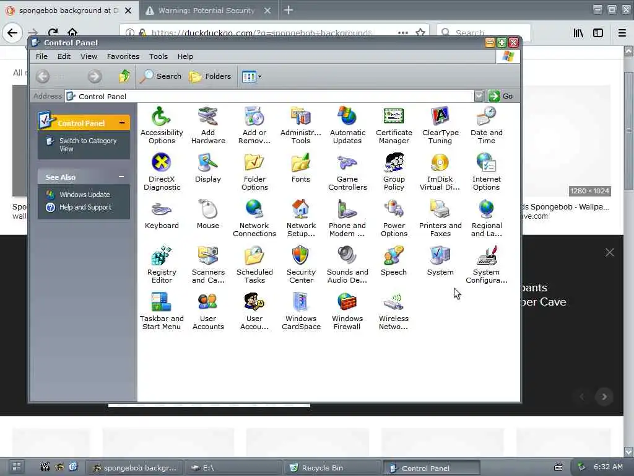Open the Edit menu in Control Panel
This screenshot has width=634, height=476.
pyautogui.click(x=64, y=56)
